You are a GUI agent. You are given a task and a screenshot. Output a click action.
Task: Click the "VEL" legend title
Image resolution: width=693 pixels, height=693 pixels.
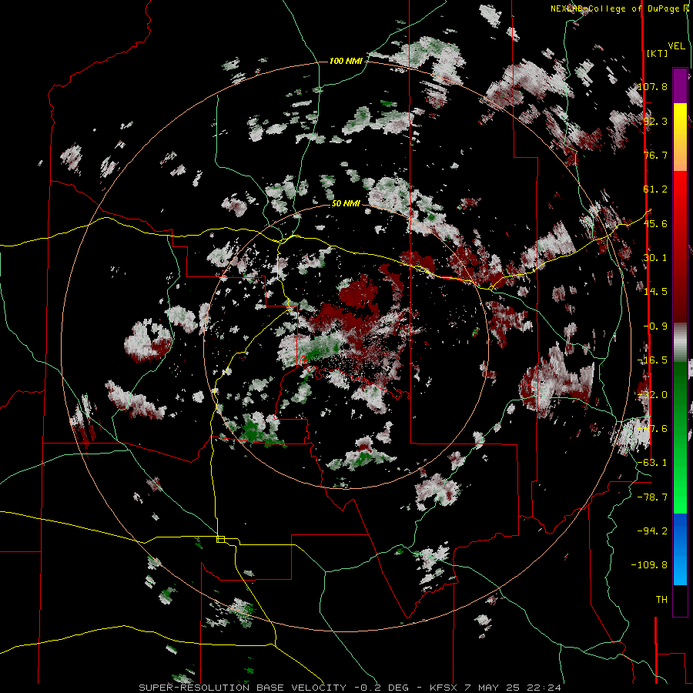pyautogui.click(x=676, y=45)
